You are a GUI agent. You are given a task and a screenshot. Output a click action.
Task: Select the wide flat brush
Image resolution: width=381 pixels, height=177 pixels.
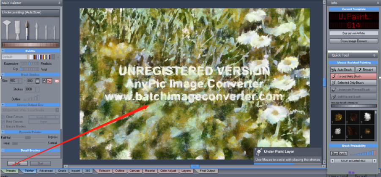[x=17, y=30]
